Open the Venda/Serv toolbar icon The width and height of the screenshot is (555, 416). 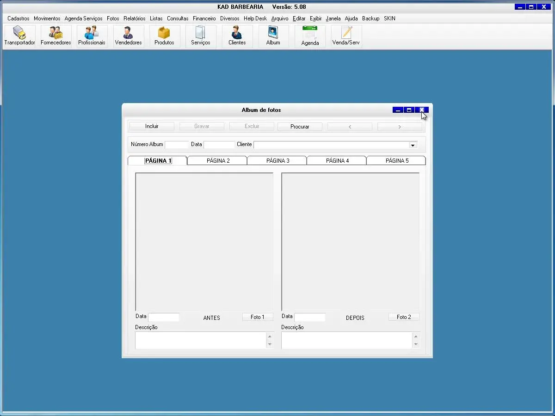346,36
